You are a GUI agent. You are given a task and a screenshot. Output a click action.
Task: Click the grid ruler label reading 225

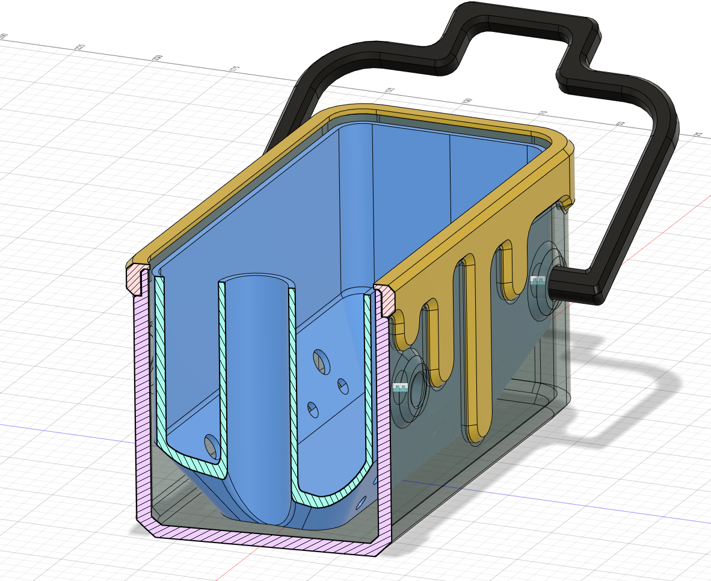[x=78, y=46]
